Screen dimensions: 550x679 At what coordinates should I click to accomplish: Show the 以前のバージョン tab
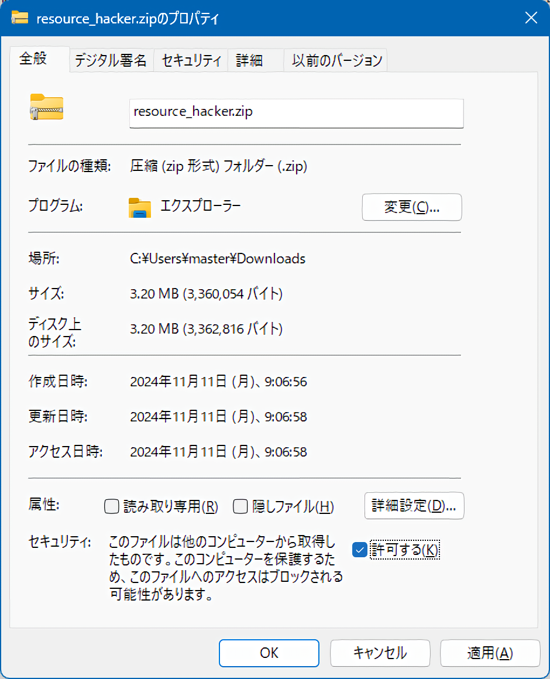[x=337, y=60]
